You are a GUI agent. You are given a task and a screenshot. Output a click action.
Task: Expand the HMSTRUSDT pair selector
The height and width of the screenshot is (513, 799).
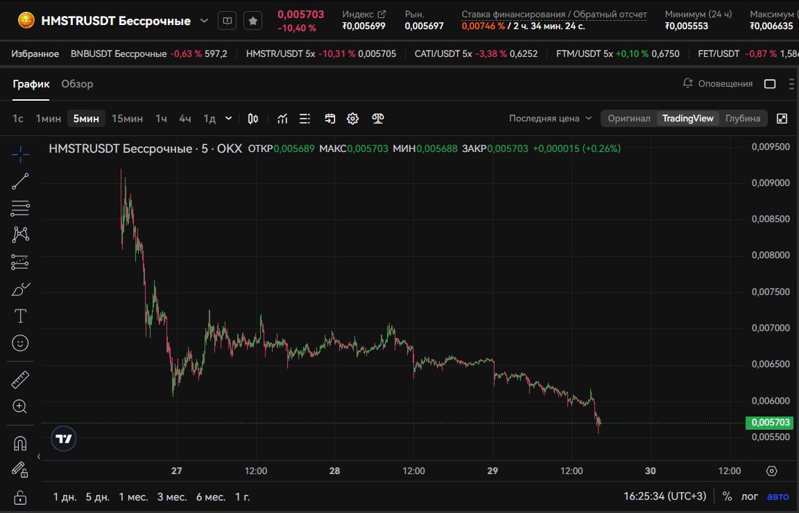pos(204,21)
